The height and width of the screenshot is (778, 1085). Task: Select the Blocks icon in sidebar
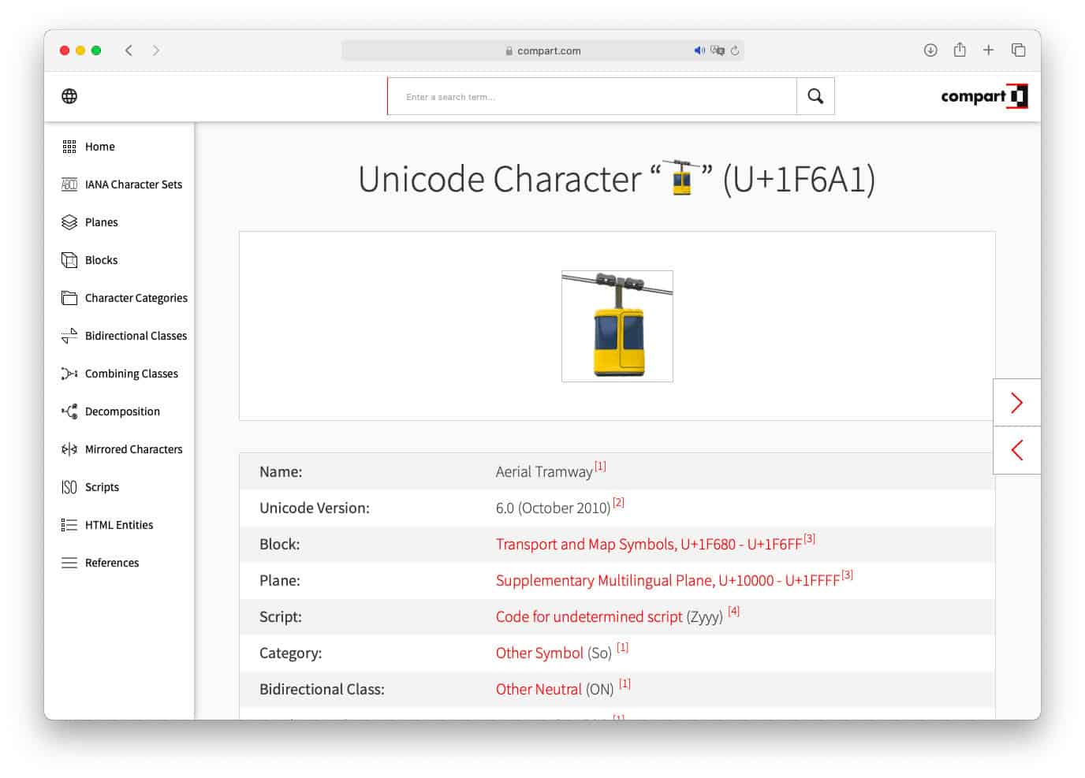click(x=69, y=259)
